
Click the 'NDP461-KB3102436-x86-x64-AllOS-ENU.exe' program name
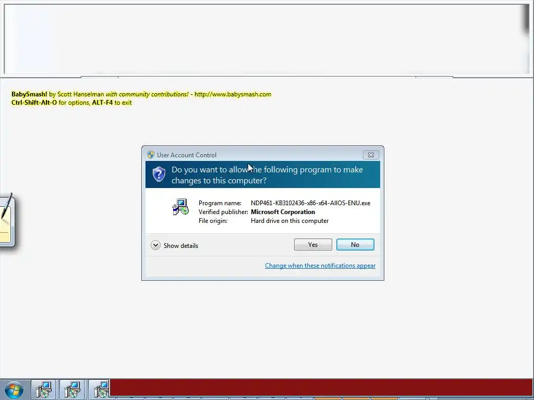tap(310, 203)
